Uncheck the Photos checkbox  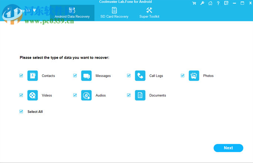(183, 76)
